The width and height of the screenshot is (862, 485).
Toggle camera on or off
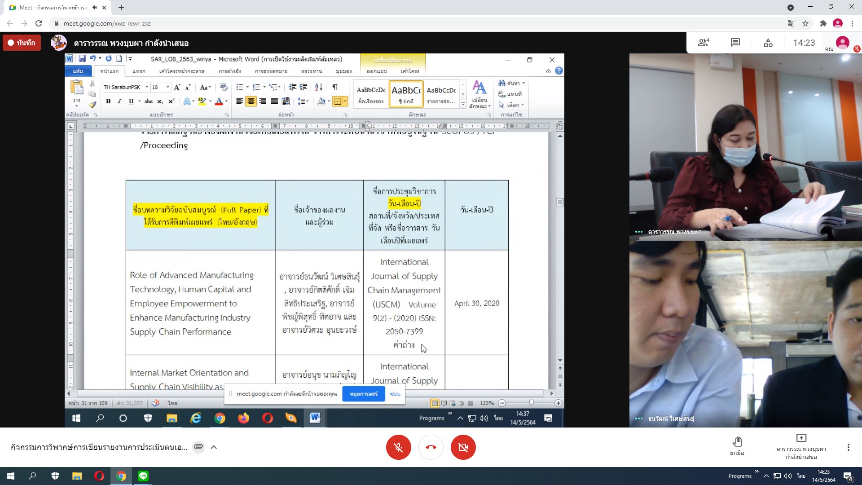tap(463, 447)
